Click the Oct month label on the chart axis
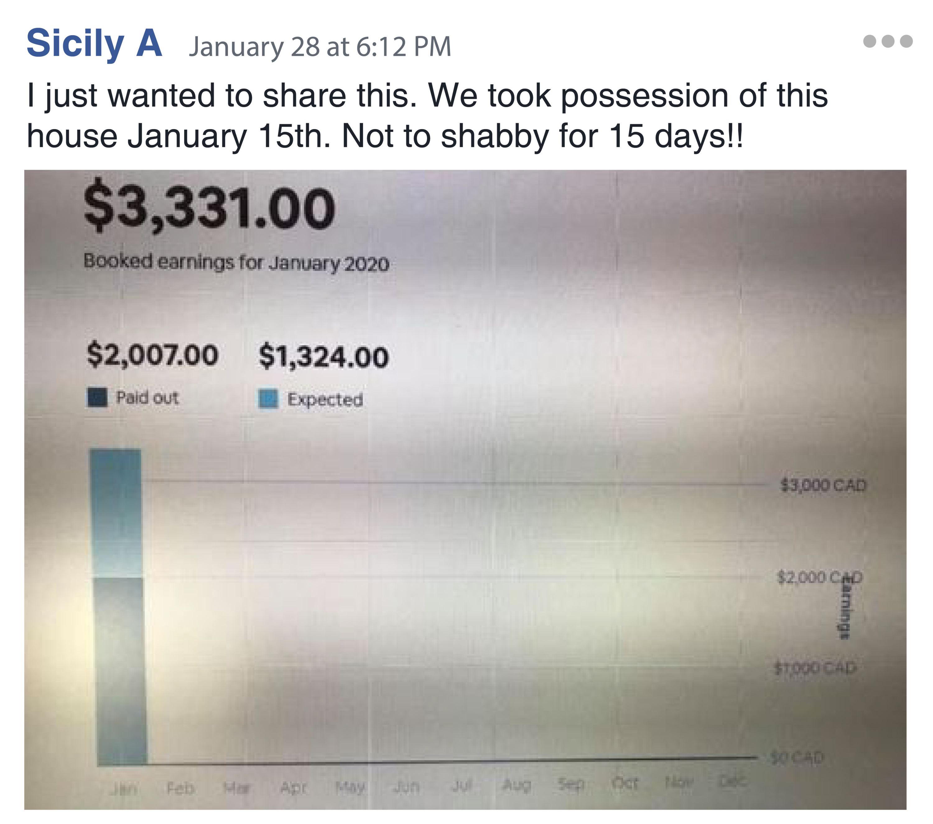933x824 pixels. point(624,783)
